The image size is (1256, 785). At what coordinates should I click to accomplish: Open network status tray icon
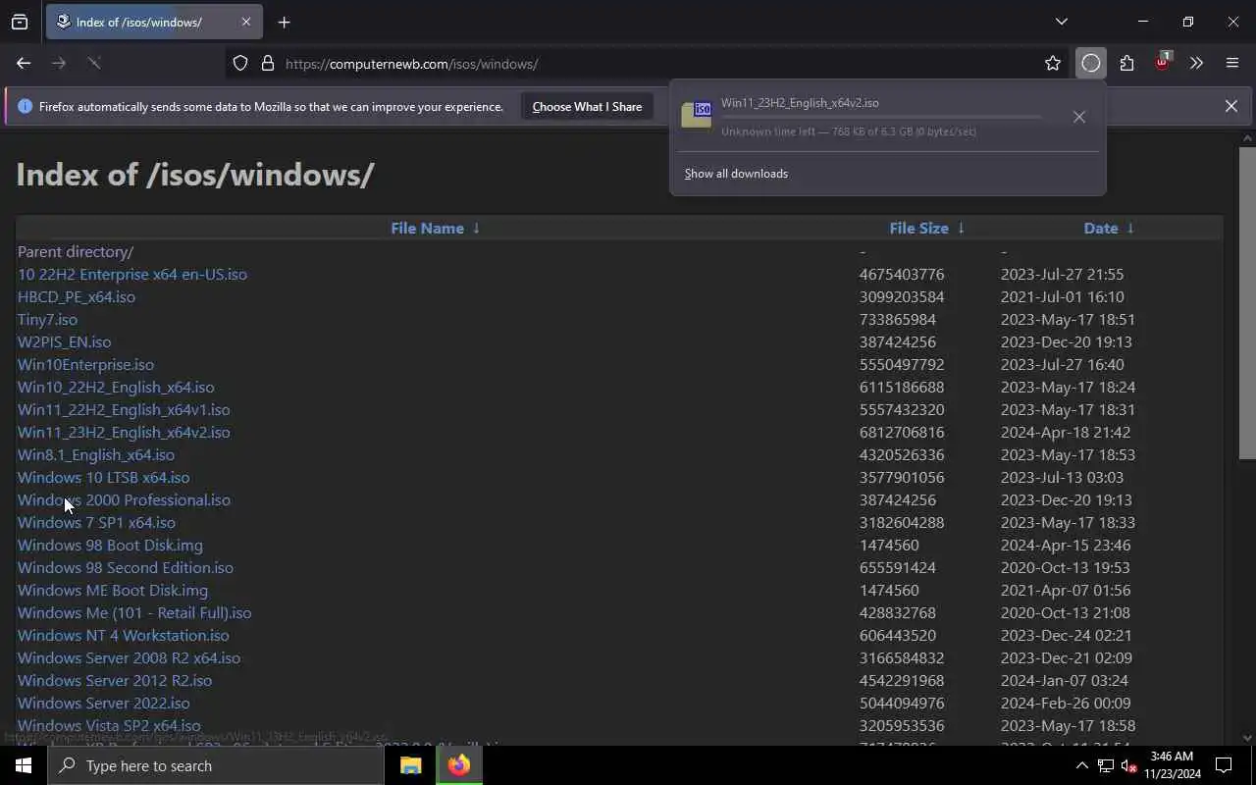(1105, 765)
